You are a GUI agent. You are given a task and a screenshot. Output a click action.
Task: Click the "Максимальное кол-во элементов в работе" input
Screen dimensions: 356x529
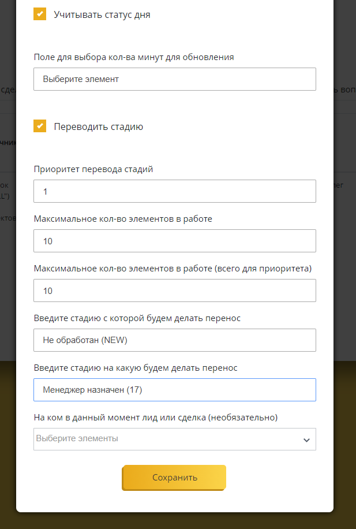click(174, 241)
